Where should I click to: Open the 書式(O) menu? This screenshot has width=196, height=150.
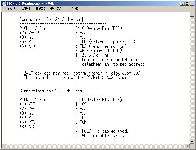coord(41,9)
